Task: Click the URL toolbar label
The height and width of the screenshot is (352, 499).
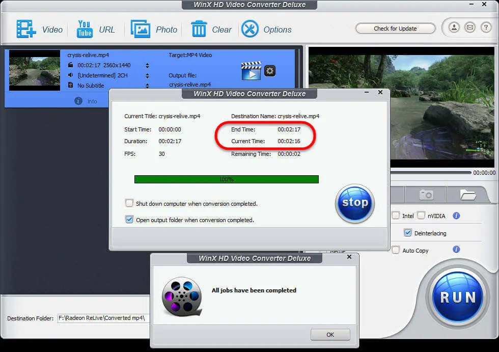Action: click(x=107, y=30)
